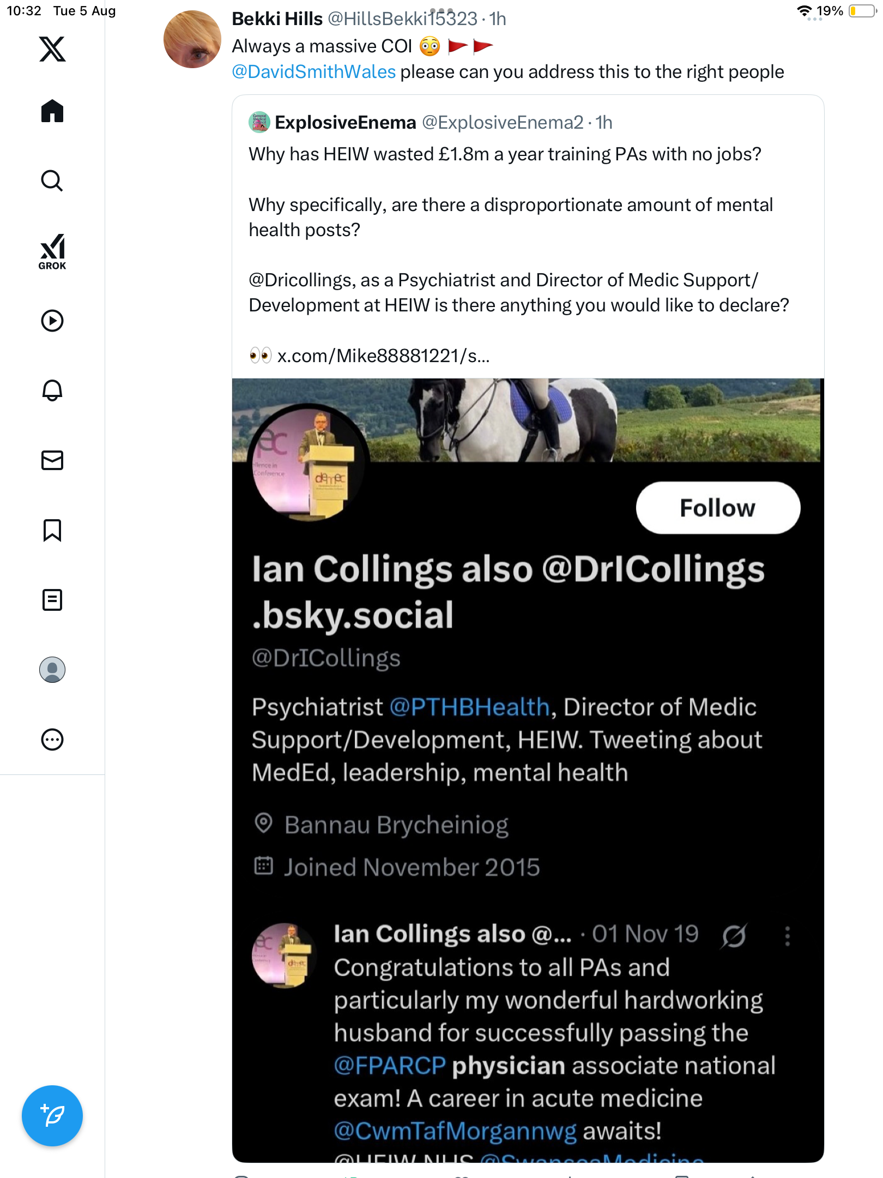Screen dimensions: 883x1178
Task: Open Messages envelope
Action: pos(52,460)
